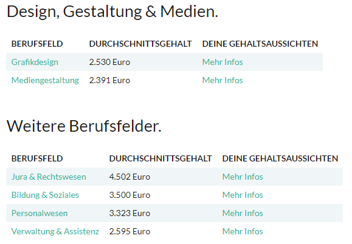Open the Jura & Rechtswesen link
This screenshot has height=244, width=352.
coord(49,177)
